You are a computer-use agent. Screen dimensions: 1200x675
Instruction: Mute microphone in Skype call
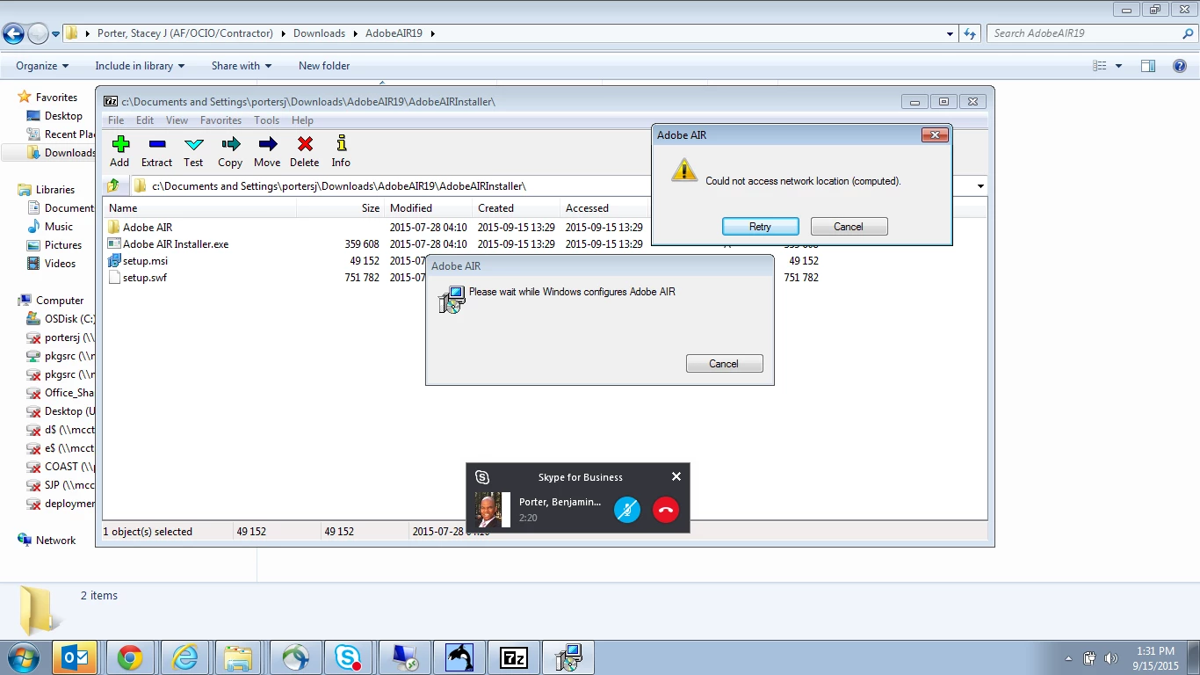[627, 510]
